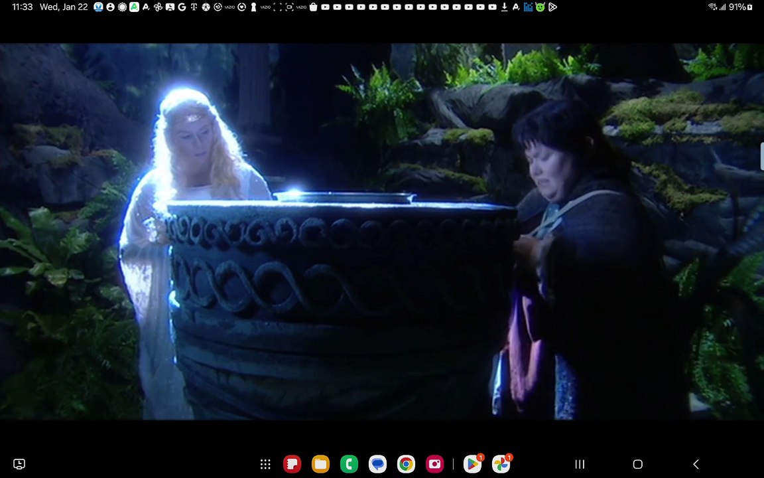
Task: Open the yellow My Files folder app
Action: (x=320, y=464)
